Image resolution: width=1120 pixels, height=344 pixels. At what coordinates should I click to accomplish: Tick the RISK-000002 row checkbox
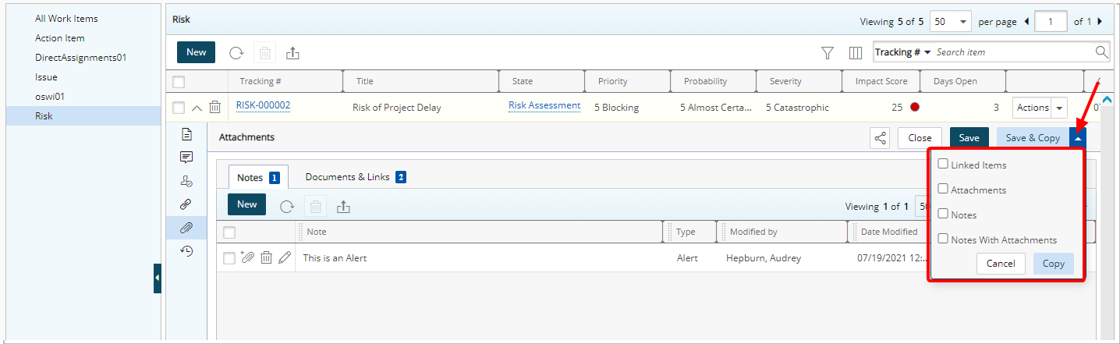point(179,108)
